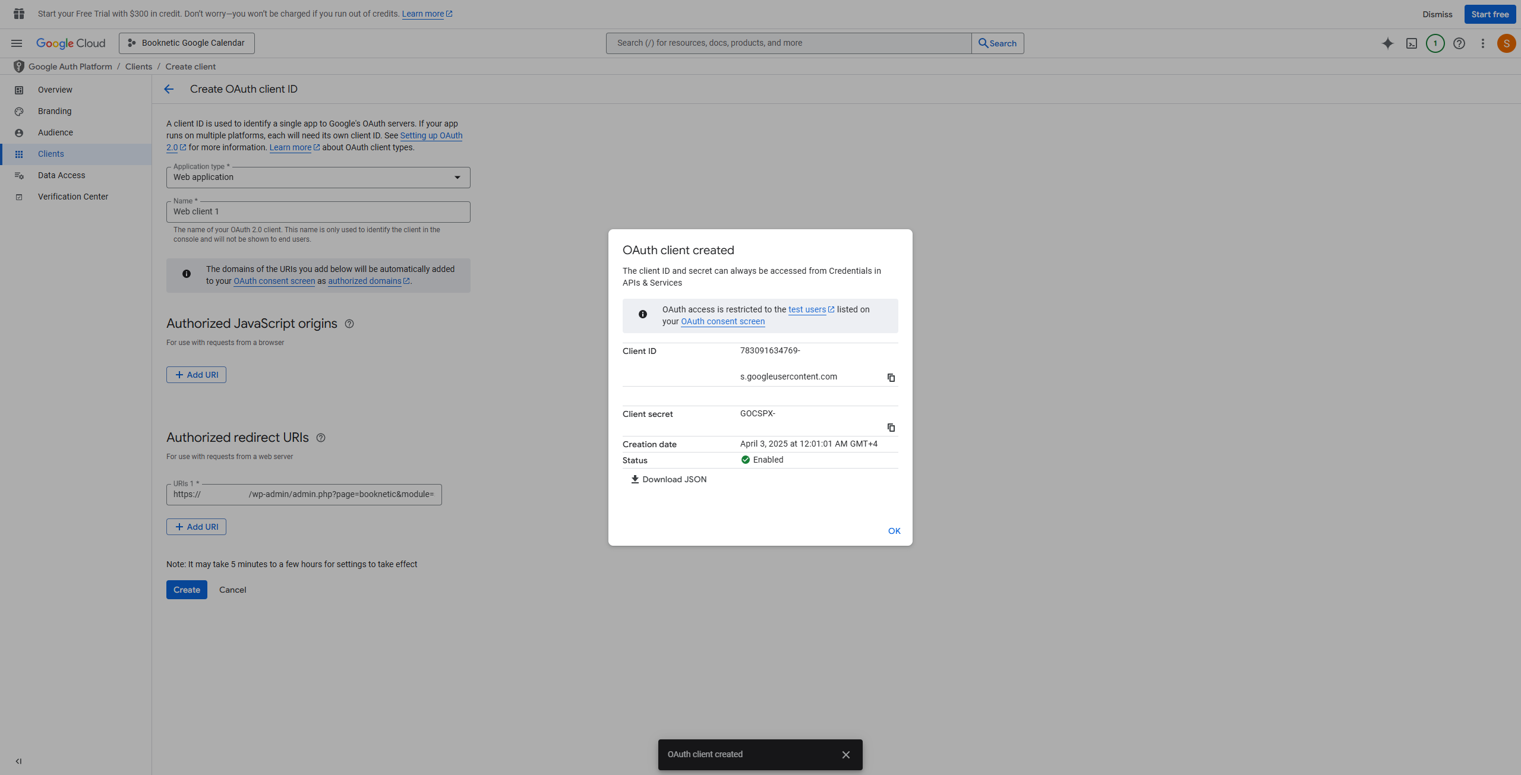Click the Cancel button
The image size is (1521, 775).
232,590
